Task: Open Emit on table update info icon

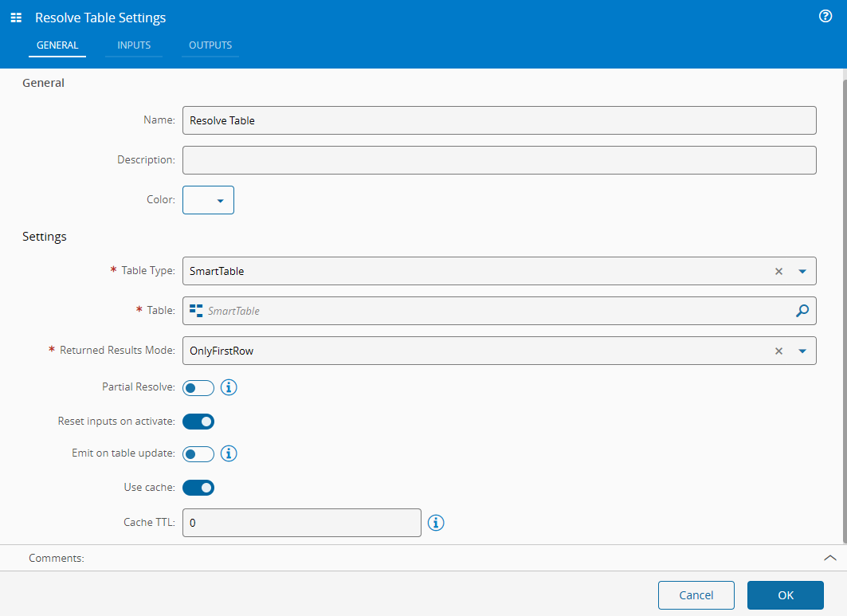Action: [x=229, y=454]
